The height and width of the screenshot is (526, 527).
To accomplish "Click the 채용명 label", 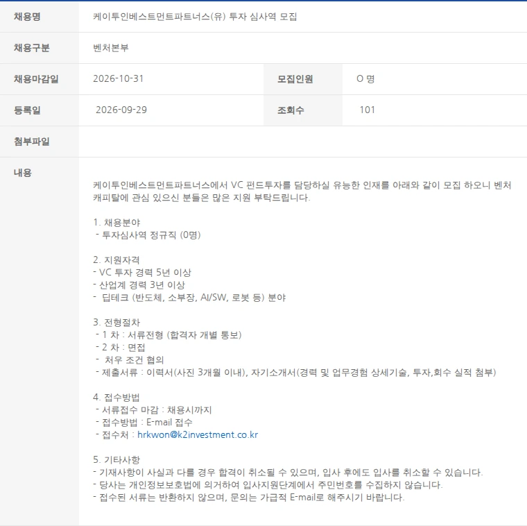I will click(27, 17).
